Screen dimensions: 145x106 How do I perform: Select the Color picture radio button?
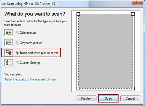(17, 33)
